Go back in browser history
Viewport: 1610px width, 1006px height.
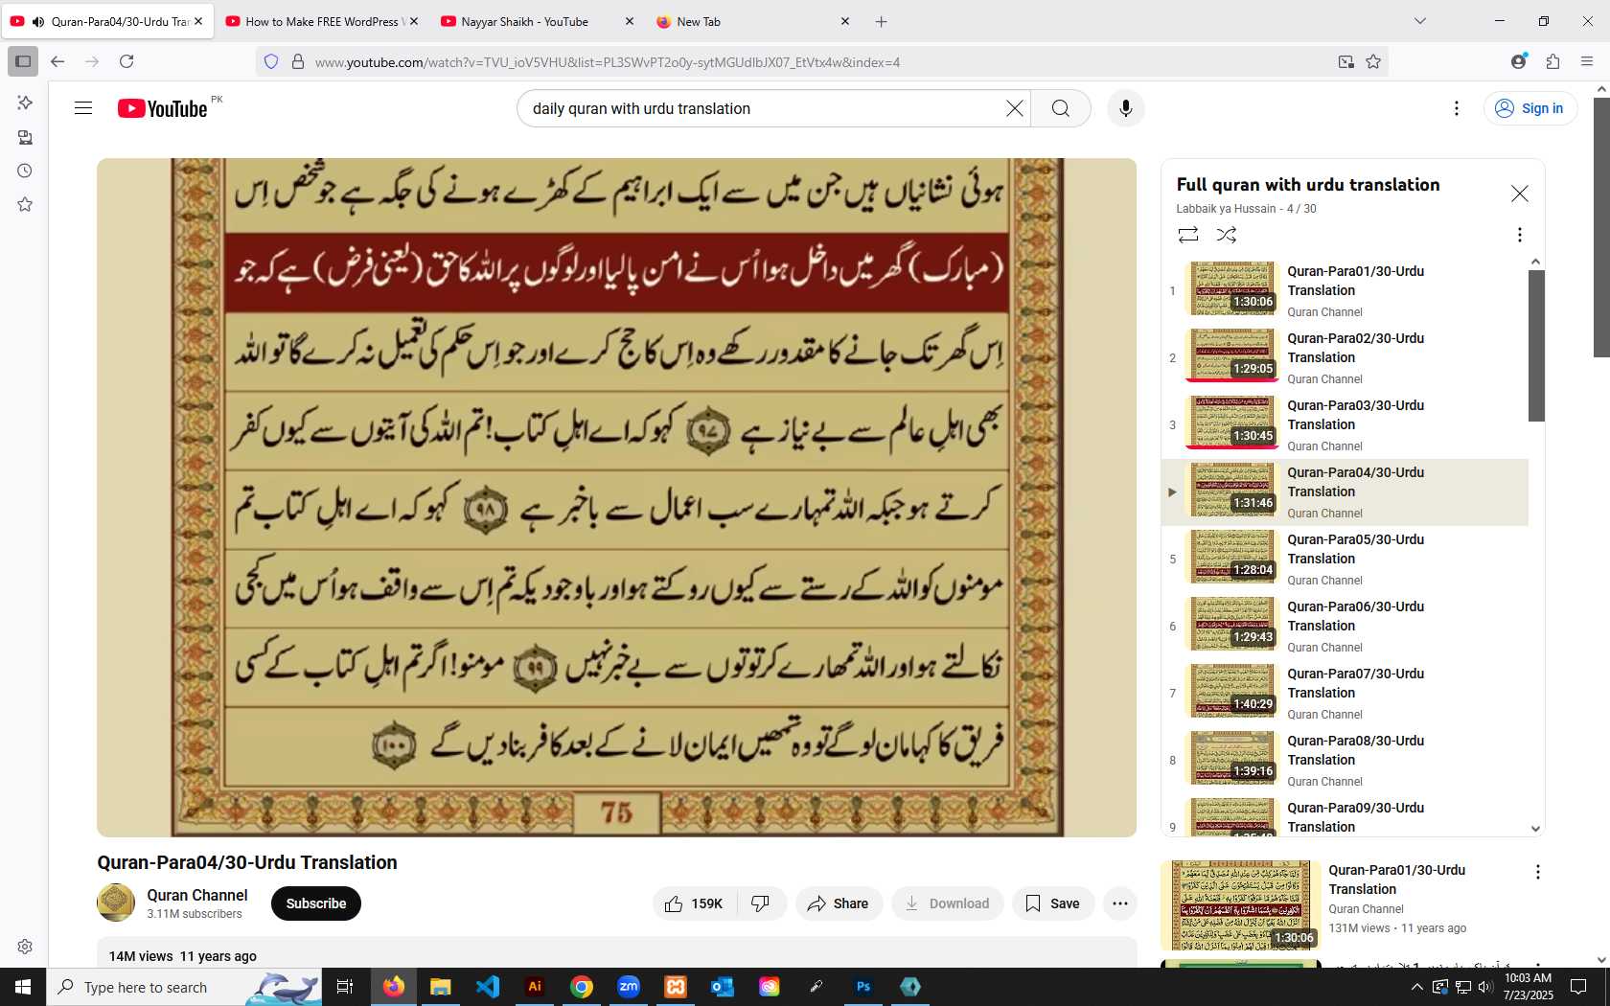click(x=57, y=61)
